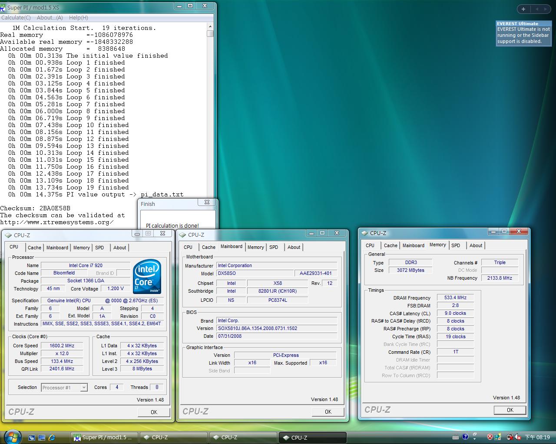
Task: Click OK in right CPU-Z Memory window
Action: pyautogui.click(x=510, y=410)
